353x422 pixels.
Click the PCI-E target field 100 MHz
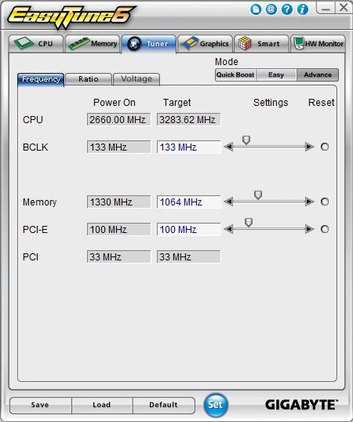(188, 230)
